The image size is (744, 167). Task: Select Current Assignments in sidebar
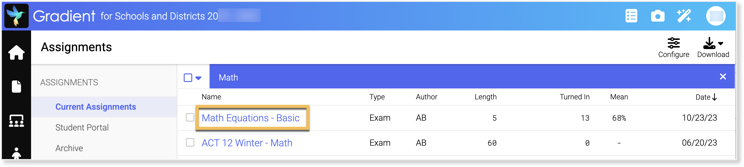tap(96, 107)
